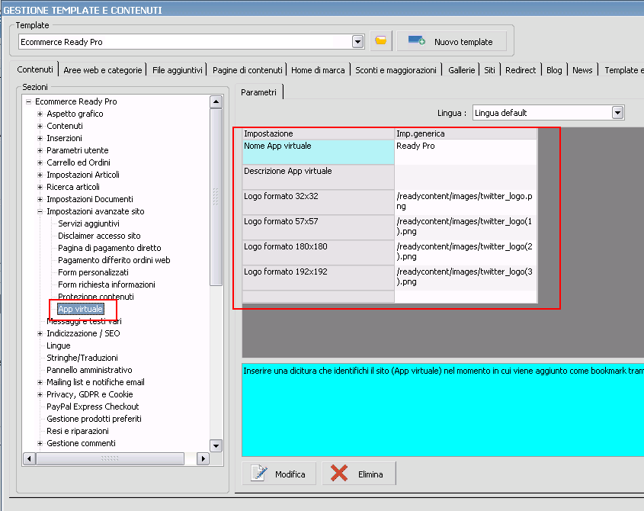The height and width of the screenshot is (511, 644).
Task: Select the Redirect tab
Action: (521, 70)
